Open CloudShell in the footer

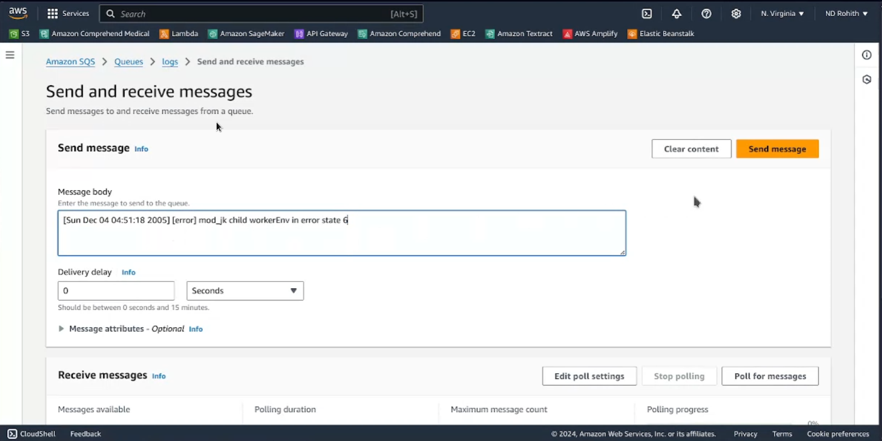click(32, 434)
